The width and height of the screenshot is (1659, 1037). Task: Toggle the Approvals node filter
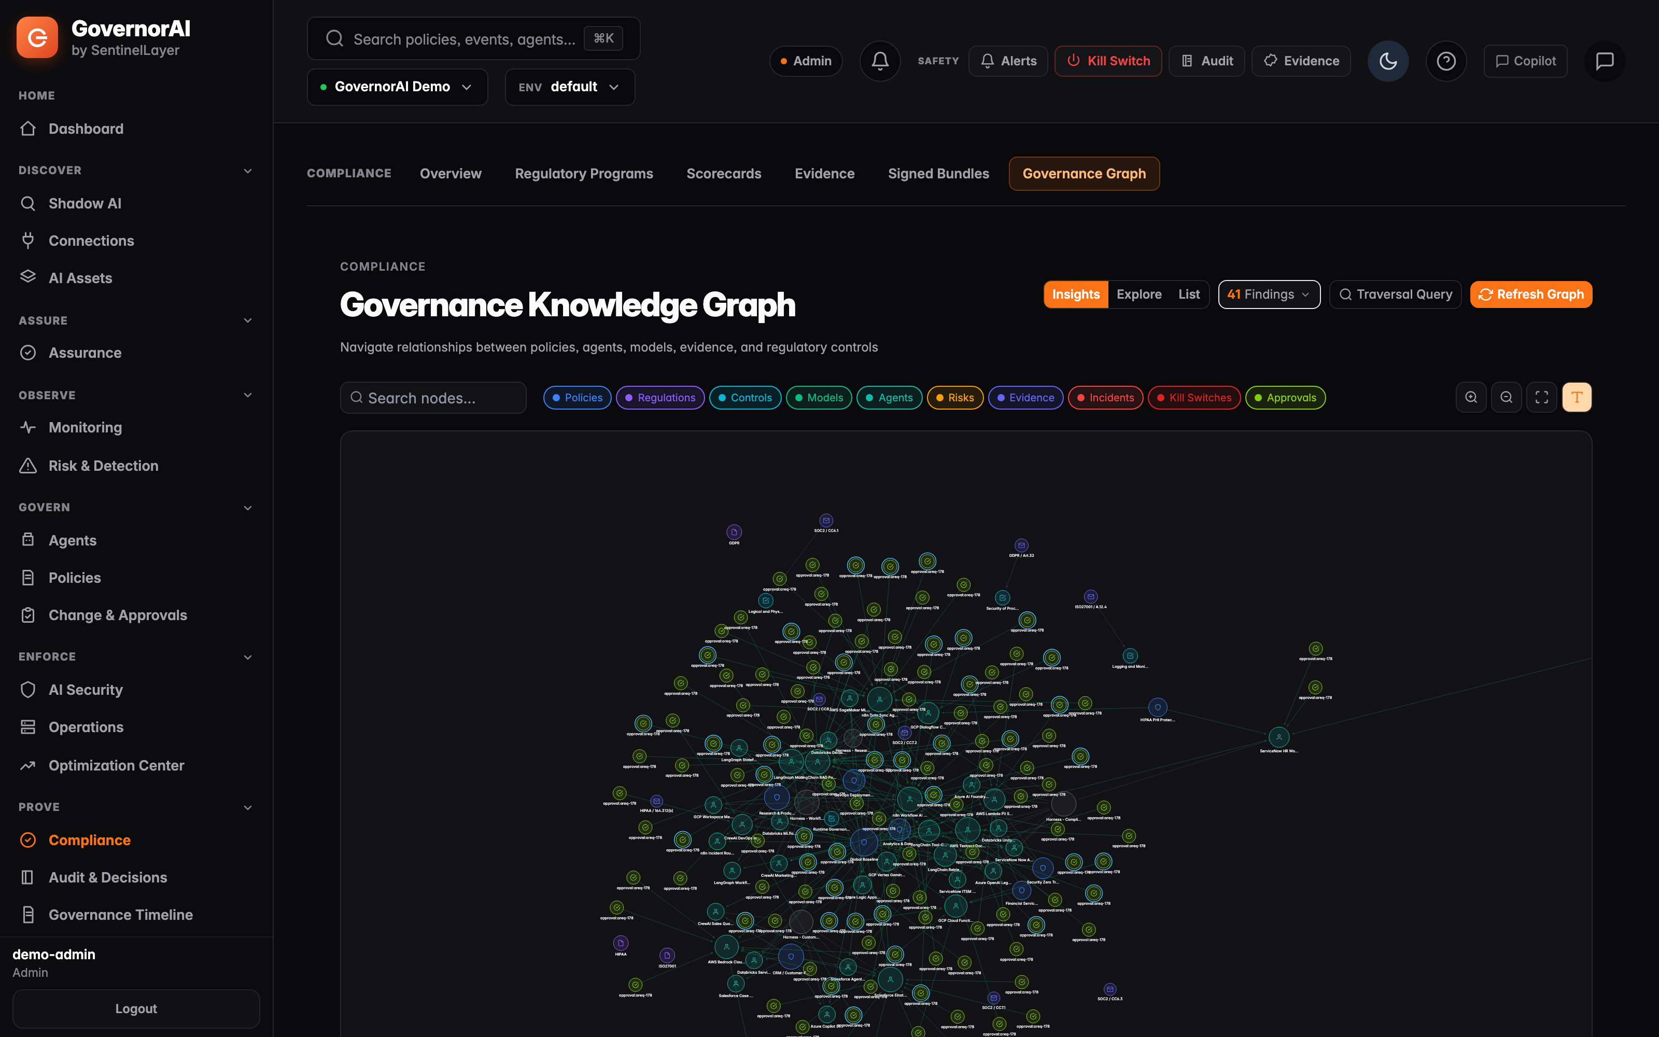1285,398
